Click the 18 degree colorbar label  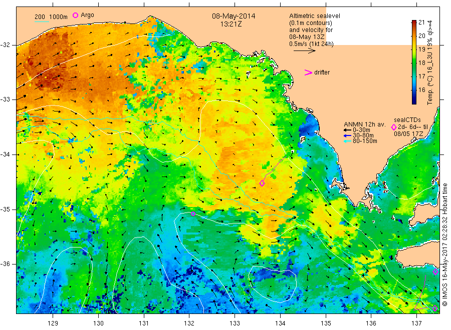pyautogui.click(x=421, y=63)
